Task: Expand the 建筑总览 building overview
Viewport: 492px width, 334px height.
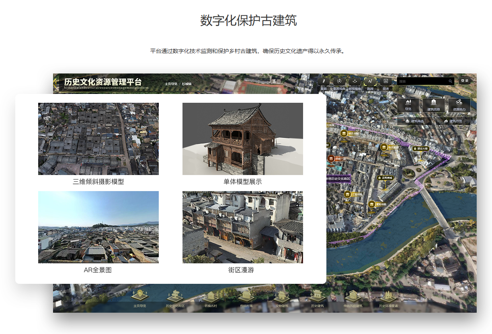Action: (x=453, y=121)
